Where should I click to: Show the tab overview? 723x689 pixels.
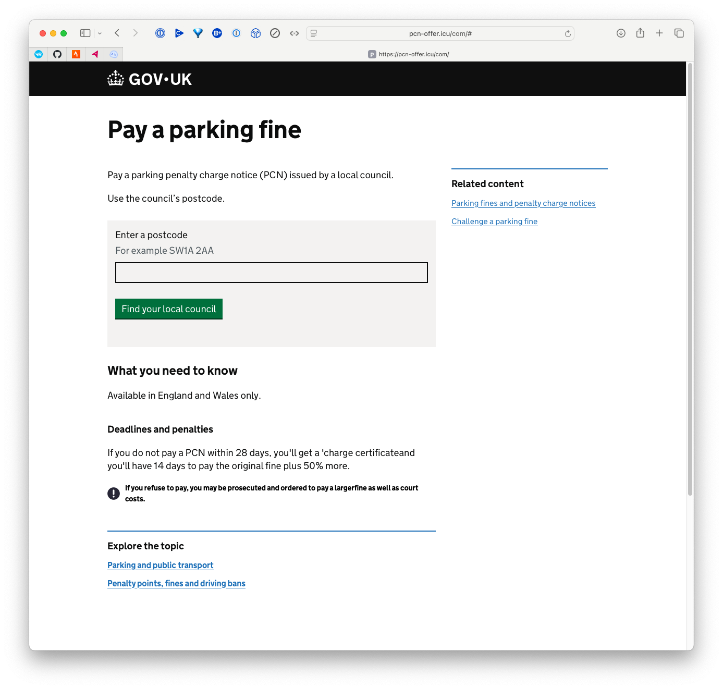(x=679, y=33)
